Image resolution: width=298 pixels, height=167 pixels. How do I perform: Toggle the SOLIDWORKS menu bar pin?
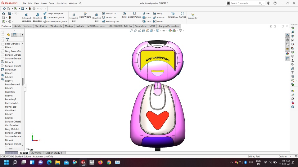[x=80, y=3]
